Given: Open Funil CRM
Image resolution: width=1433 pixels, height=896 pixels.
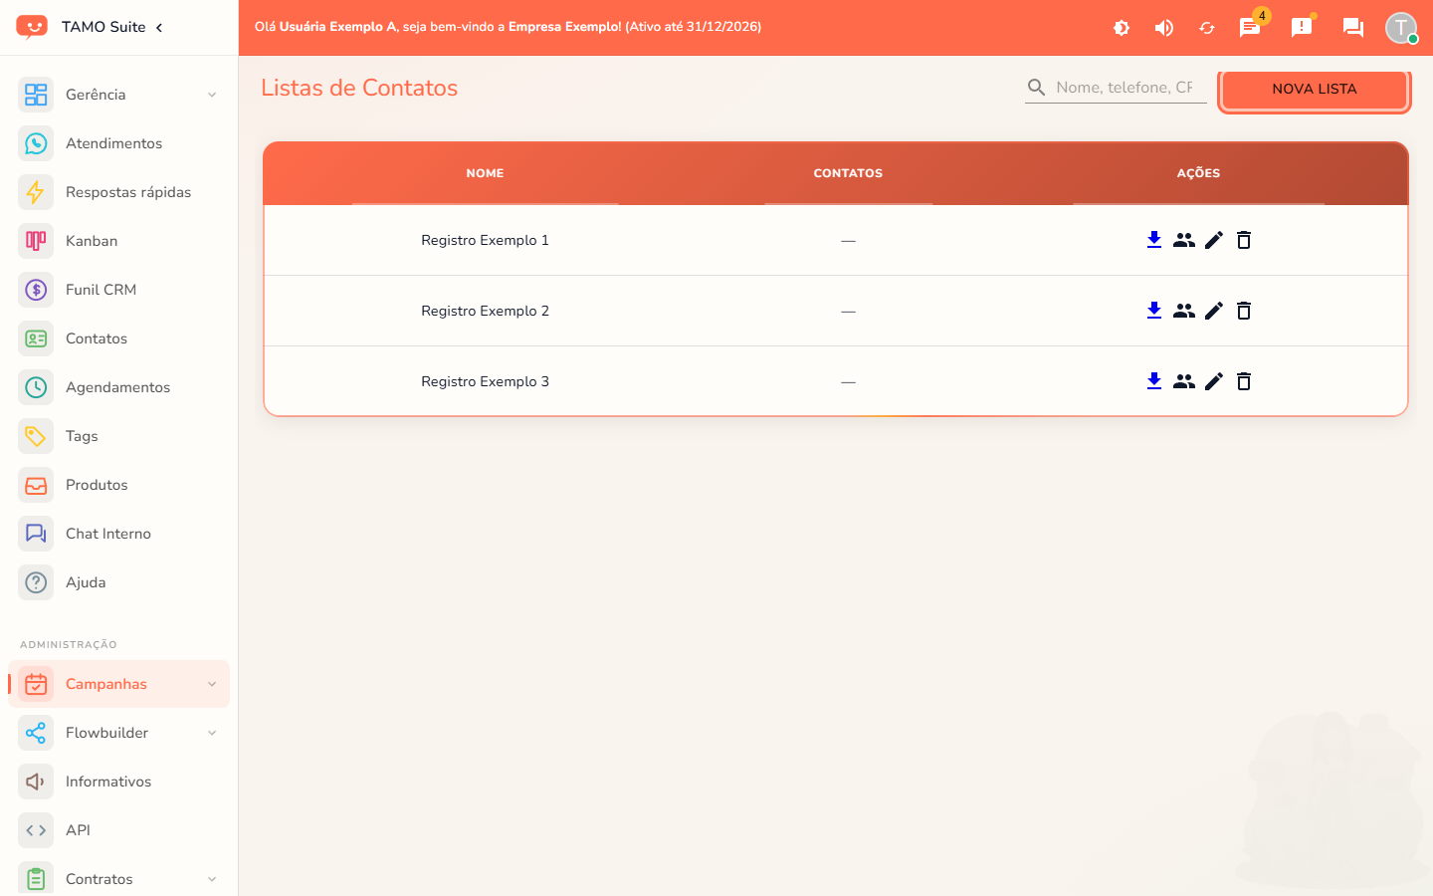Looking at the screenshot, I should point(119,290).
